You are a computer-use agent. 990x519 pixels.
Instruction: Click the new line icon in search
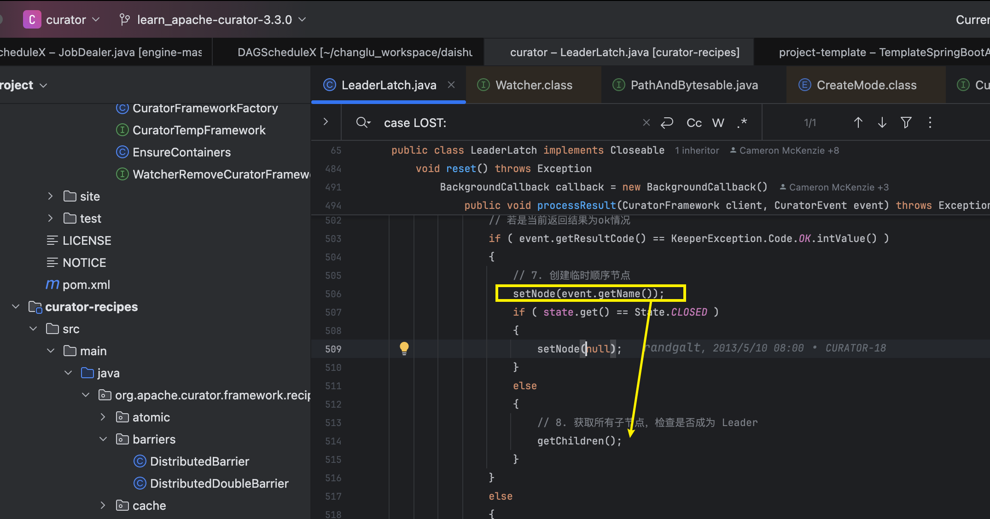tap(667, 123)
